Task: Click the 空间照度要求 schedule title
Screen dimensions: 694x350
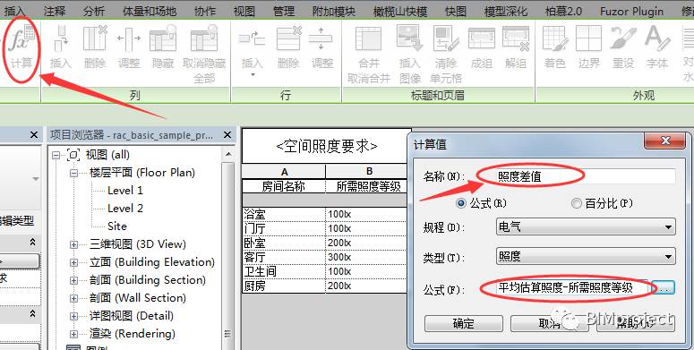Action: pos(326,146)
